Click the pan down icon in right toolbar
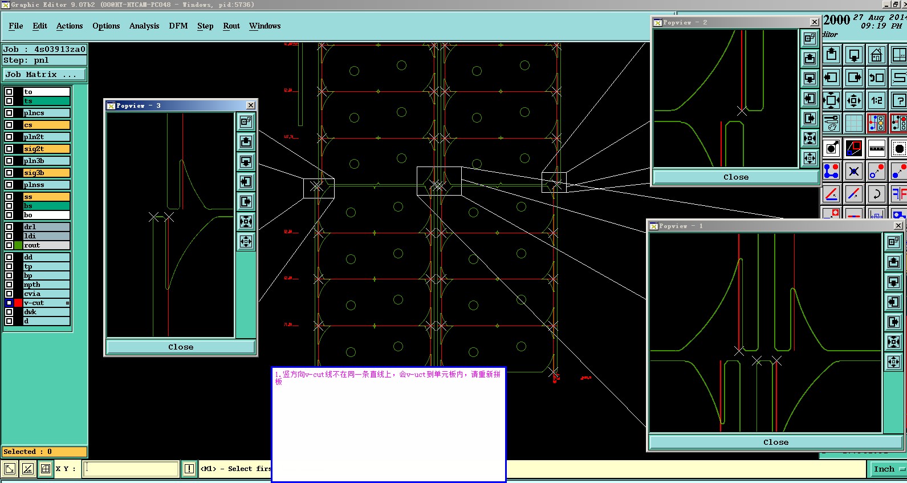Viewport: 907px width, 483px height. tap(854, 55)
